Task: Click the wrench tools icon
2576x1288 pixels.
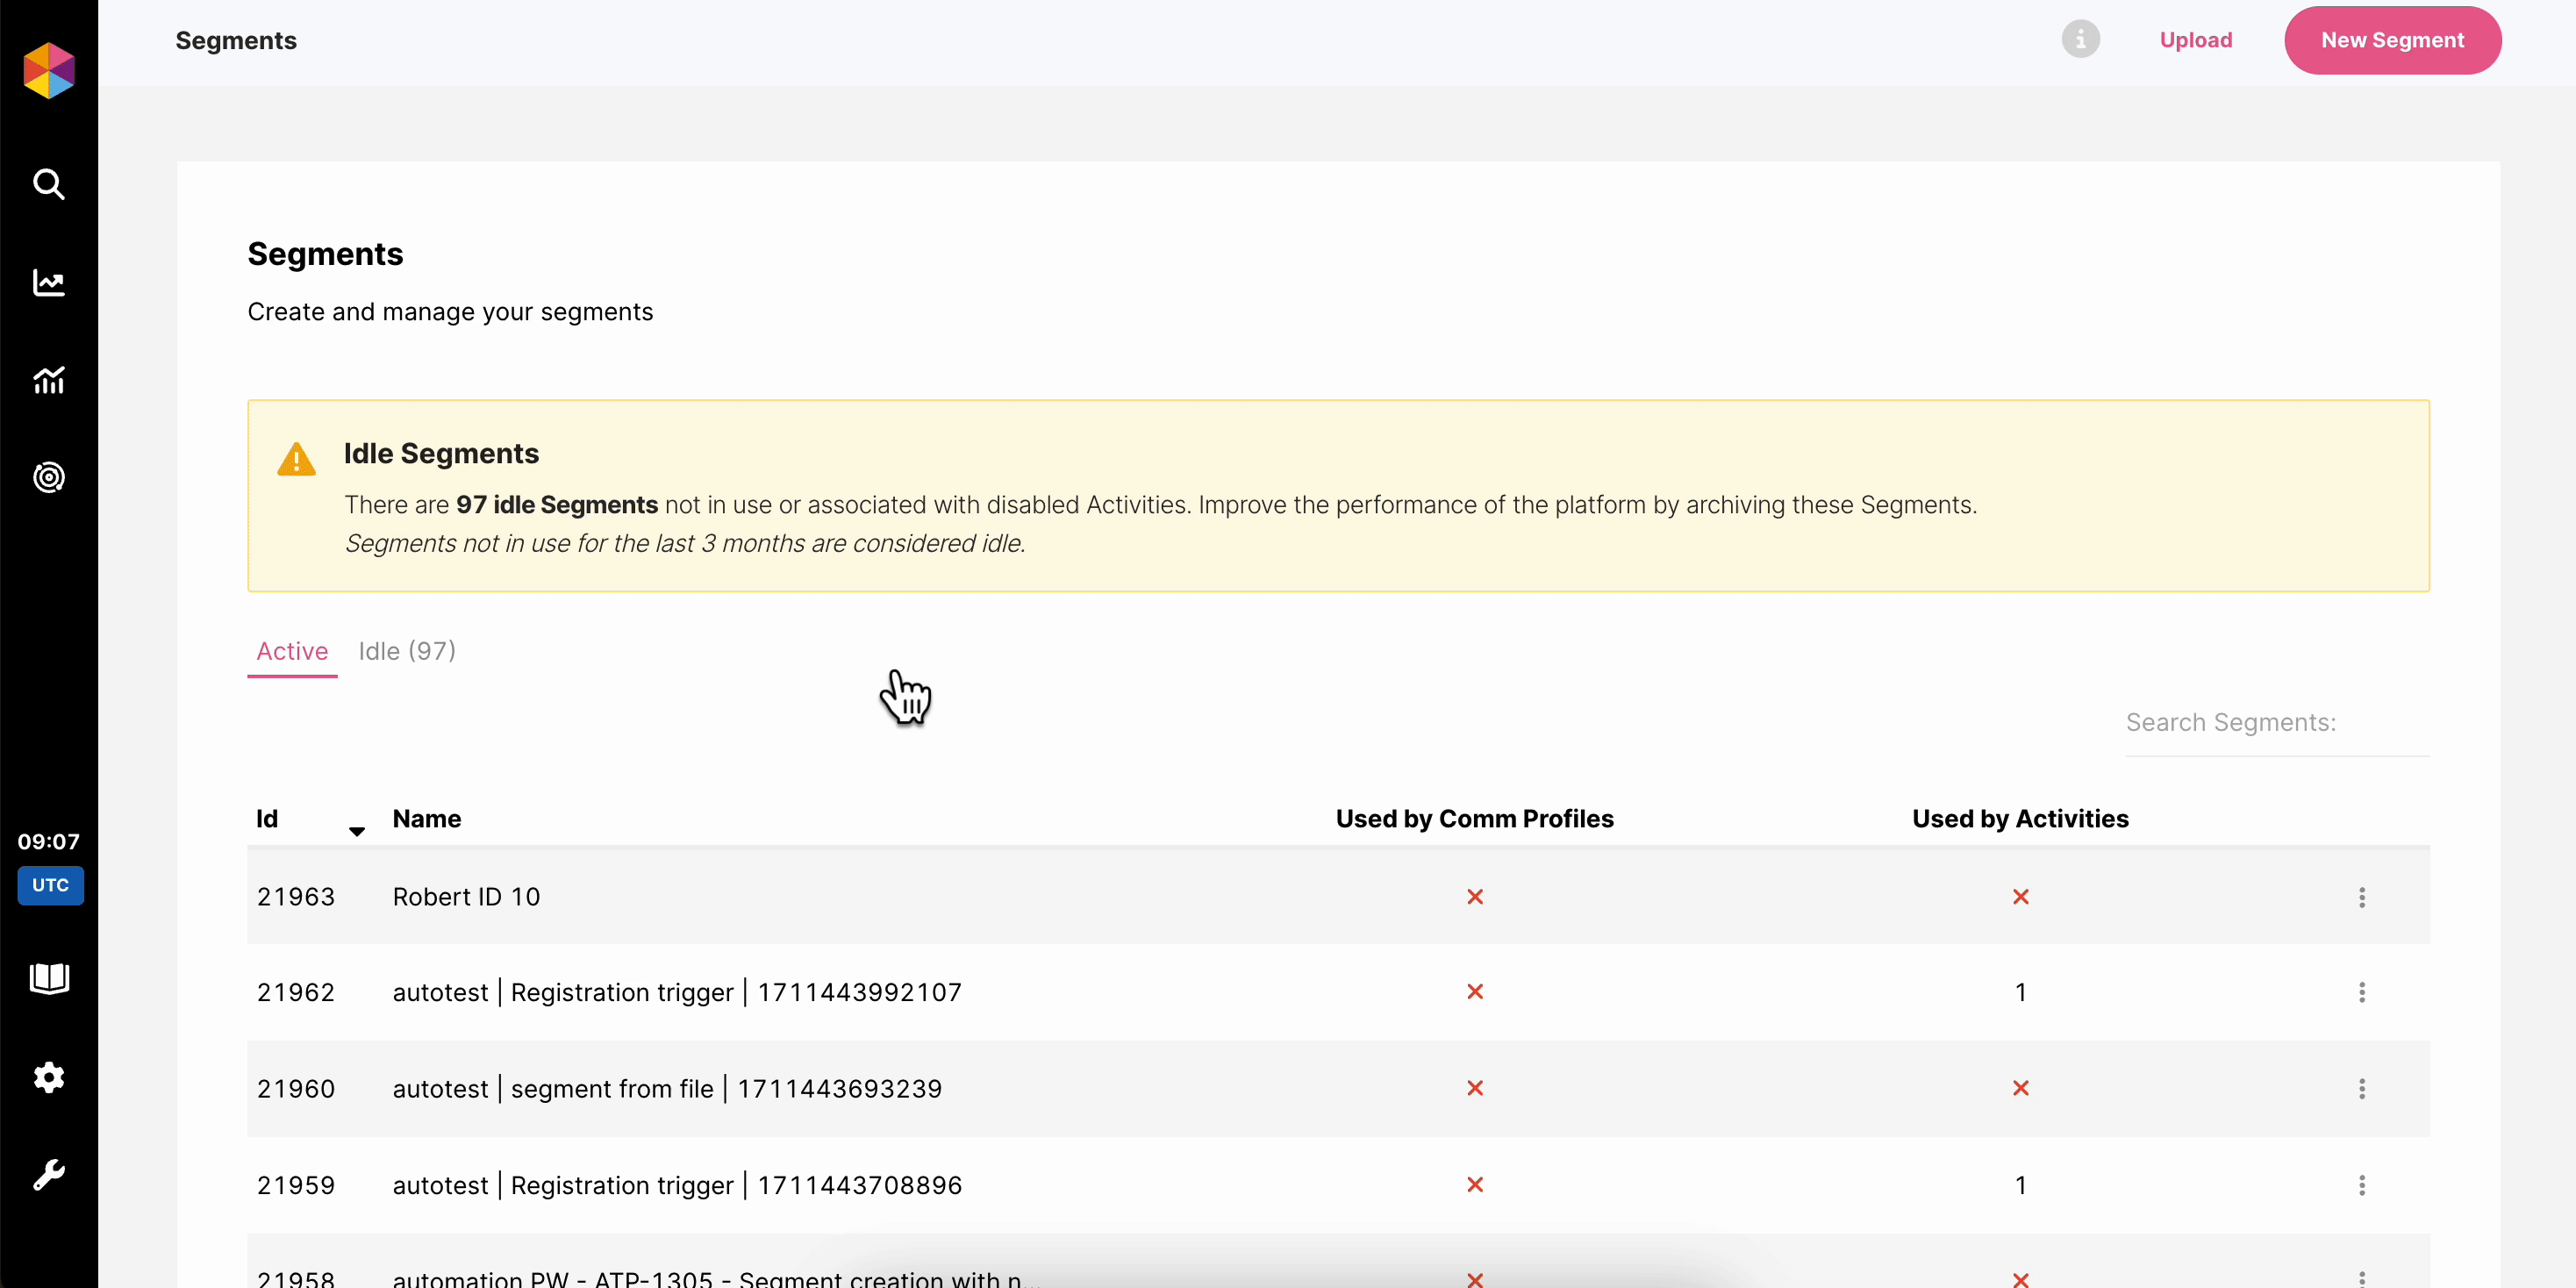Action: 49,1174
